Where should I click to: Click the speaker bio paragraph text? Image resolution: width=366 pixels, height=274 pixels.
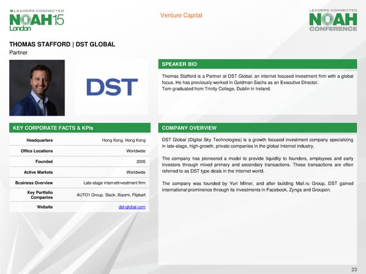tap(256, 82)
